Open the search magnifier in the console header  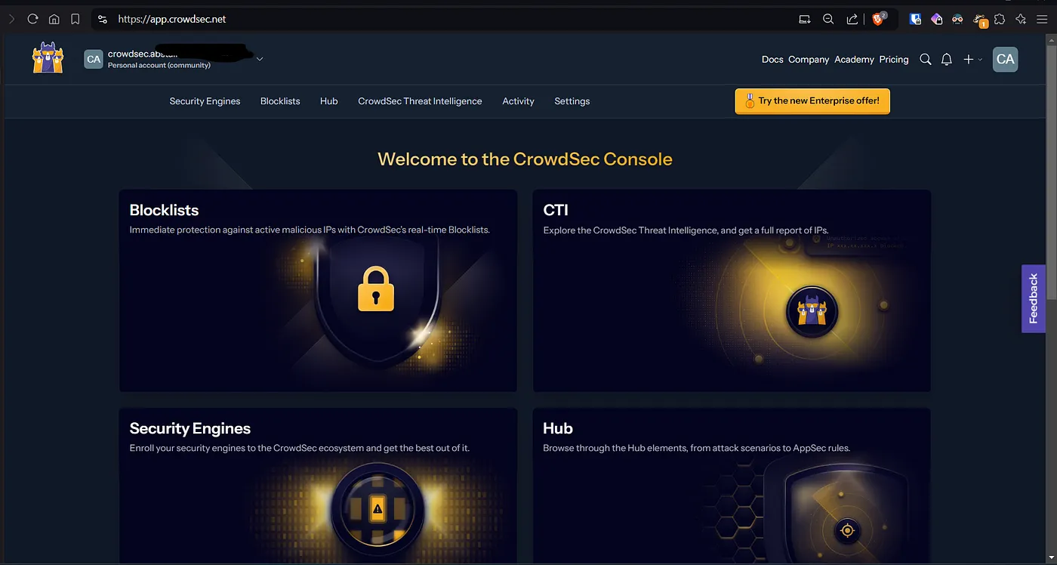pos(925,59)
